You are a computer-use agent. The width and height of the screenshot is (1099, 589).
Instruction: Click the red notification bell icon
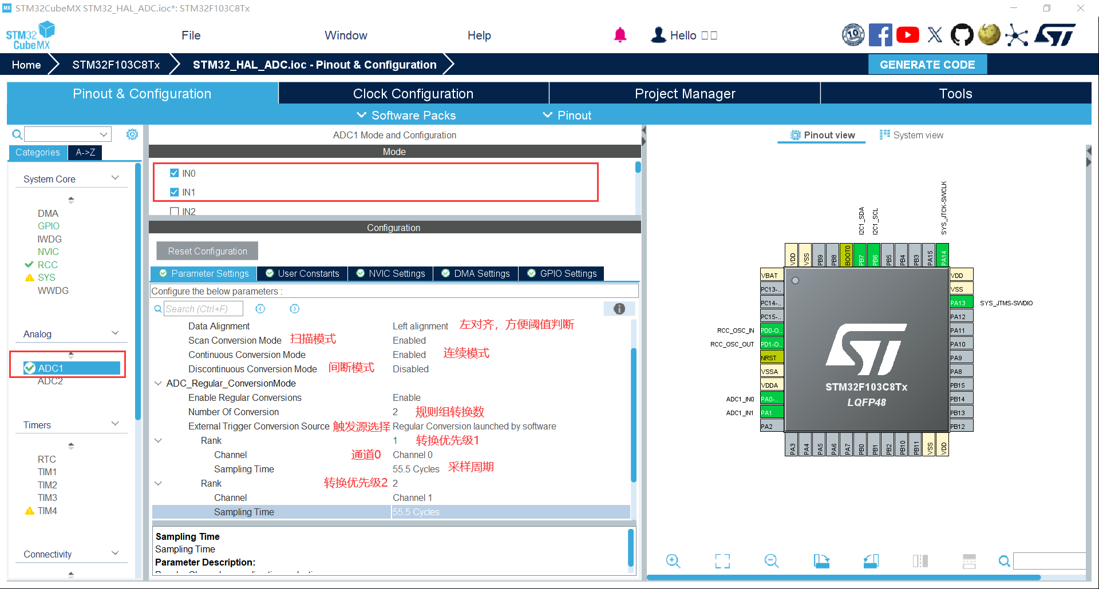[620, 35]
